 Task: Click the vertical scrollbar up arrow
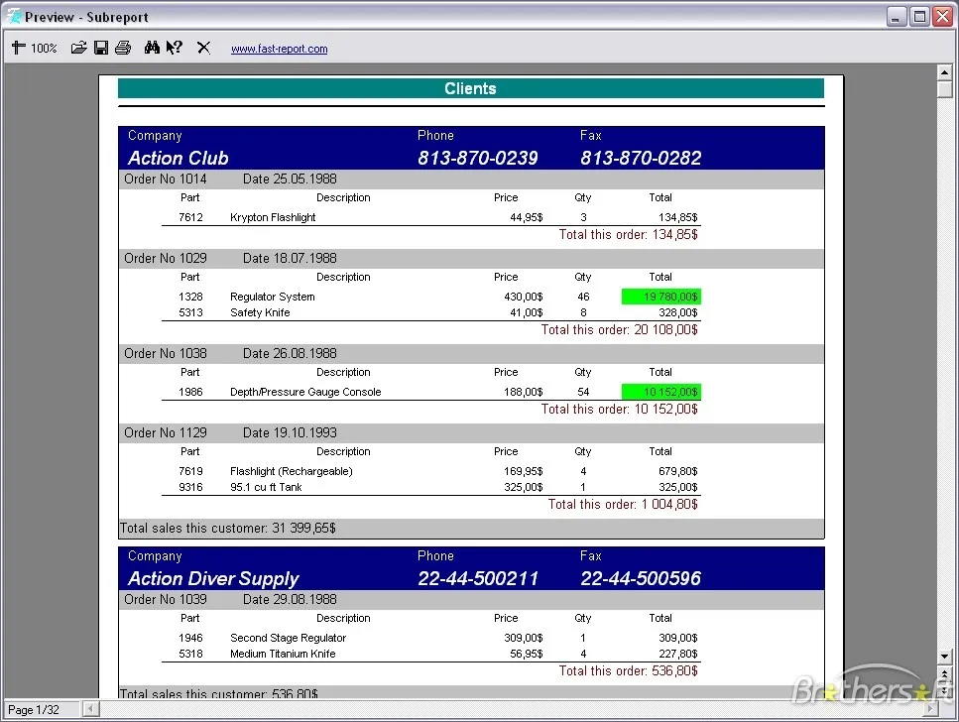[944, 72]
